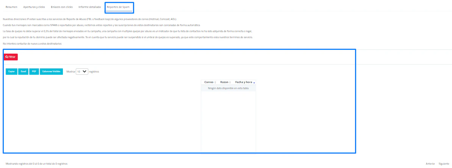452x168 pixels.
Task: Go to the Anterior page
Action: (x=430, y=163)
